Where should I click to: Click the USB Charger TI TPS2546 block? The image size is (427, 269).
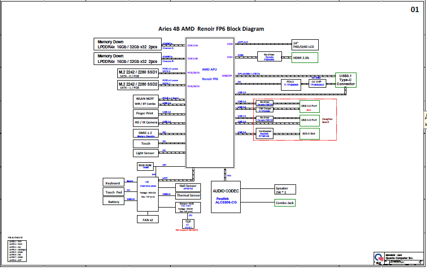[x=264, y=110]
